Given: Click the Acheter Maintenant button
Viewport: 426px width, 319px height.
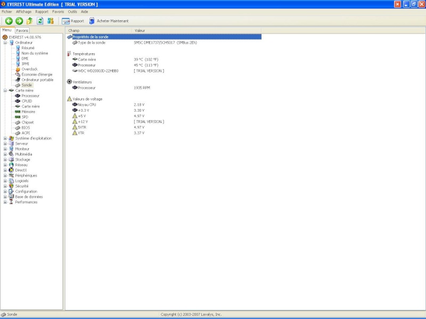Looking at the screenshot, I should (x=109, y=21).
